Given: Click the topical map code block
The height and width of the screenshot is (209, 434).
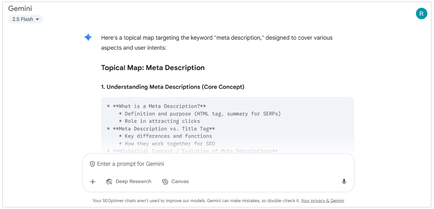Looking at the screenshot, I should tap(227, 124).
